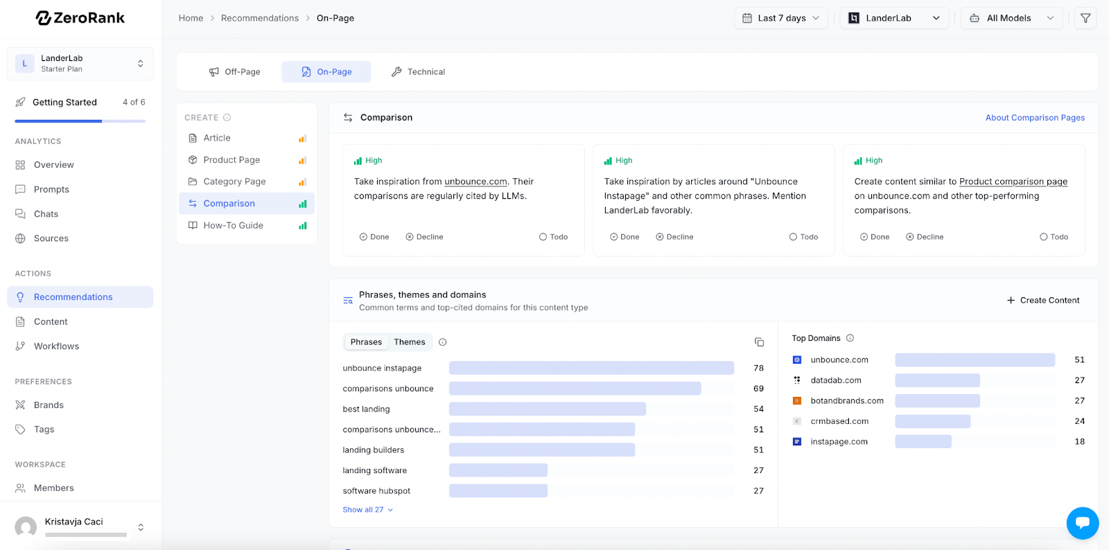This screenshot has width=1109, height=550.
Task: Click the instapage.com favicon
Action: coord(797,442)
